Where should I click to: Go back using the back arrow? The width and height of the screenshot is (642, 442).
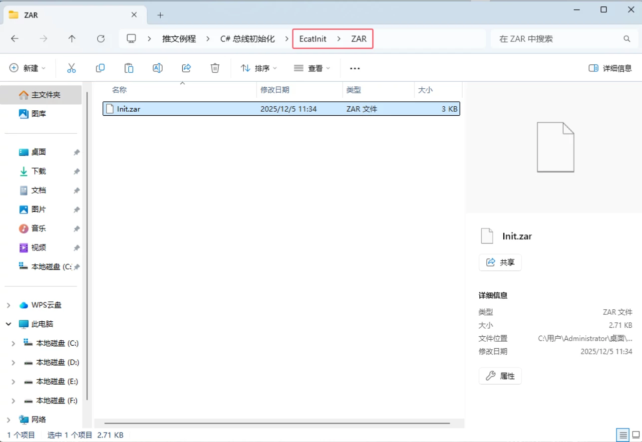14,38
